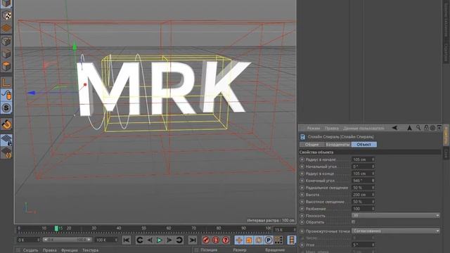Screen dimensions: 450x253
Task: Toggle Scale keyframe recording icon
Action: (x=249, y=240)
